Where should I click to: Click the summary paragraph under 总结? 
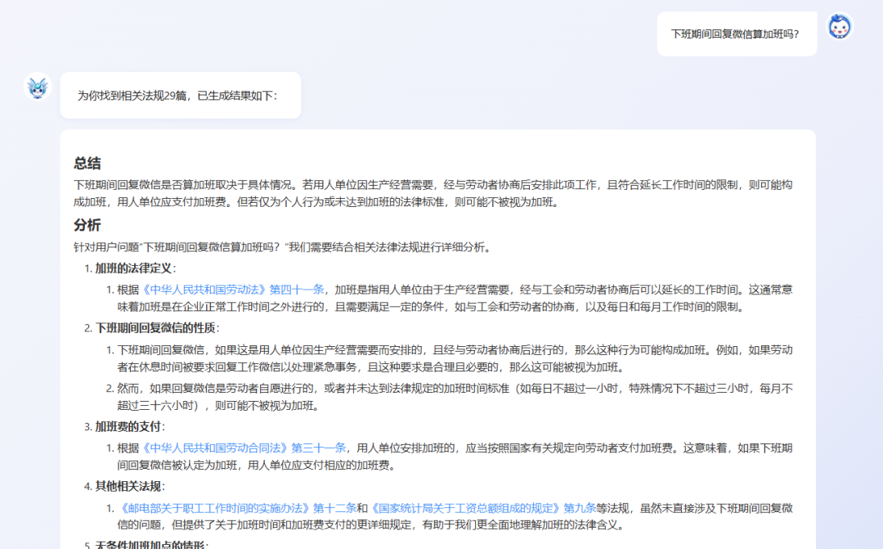click(441, 188)
